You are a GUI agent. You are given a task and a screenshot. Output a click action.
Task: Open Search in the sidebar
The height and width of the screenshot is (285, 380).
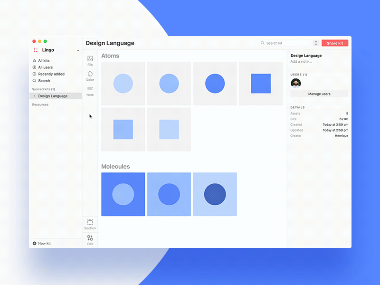pyautogui.click(x=44, y=81)
